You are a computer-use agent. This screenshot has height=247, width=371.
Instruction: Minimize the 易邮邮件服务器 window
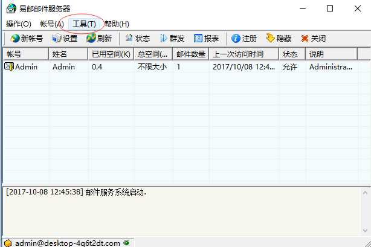303,8
